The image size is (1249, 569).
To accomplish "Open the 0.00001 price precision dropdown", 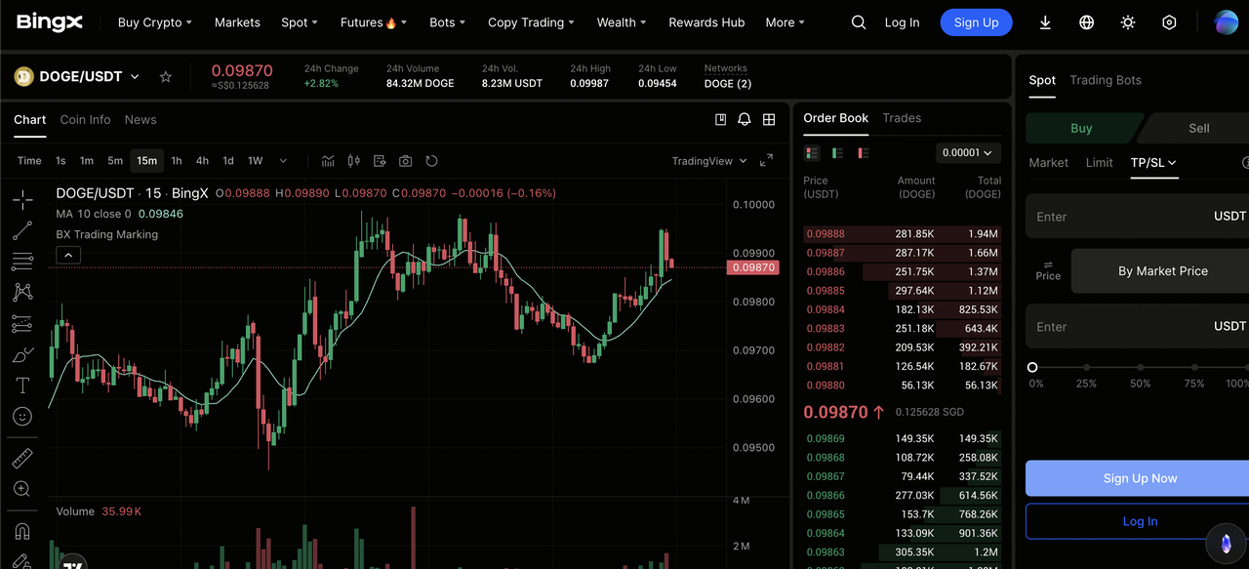I will click(x=967, y=153).
